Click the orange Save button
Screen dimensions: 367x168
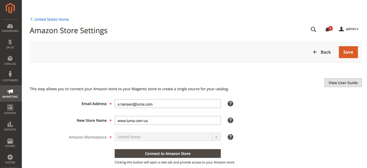coord(348,52)
